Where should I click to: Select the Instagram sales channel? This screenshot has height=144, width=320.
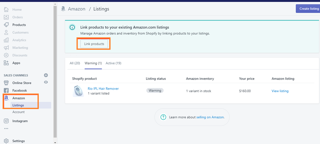tap(20, 121)
